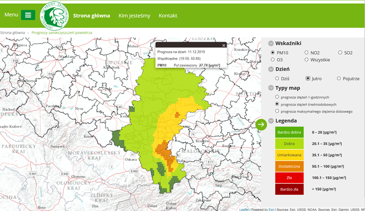
Task: Select Wszystkie indicators radio button
Action: pos(307,60)
